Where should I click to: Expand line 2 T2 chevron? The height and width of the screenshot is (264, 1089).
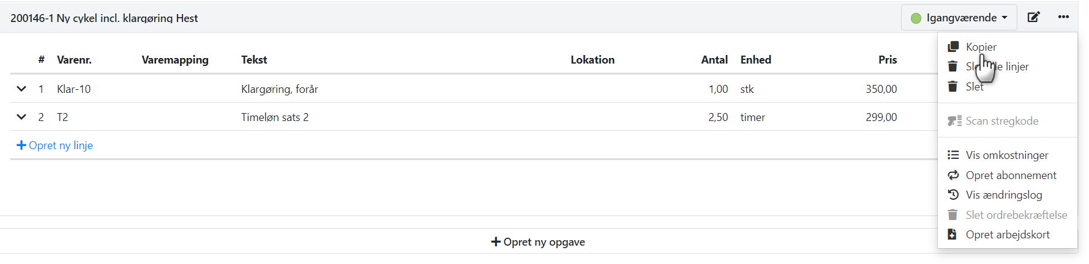click(x=21, y=117)
